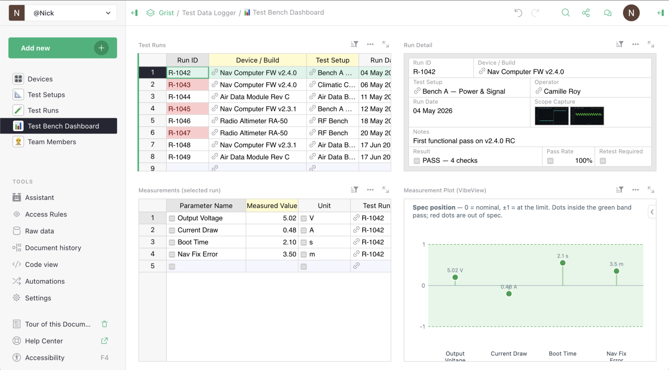This screenshot has height=370, width=669.
Task: Open Measurement Plot options menu
Action: click(636, 190)
